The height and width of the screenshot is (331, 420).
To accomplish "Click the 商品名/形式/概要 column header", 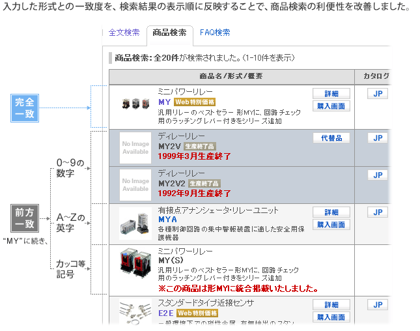I will point(232,76).
